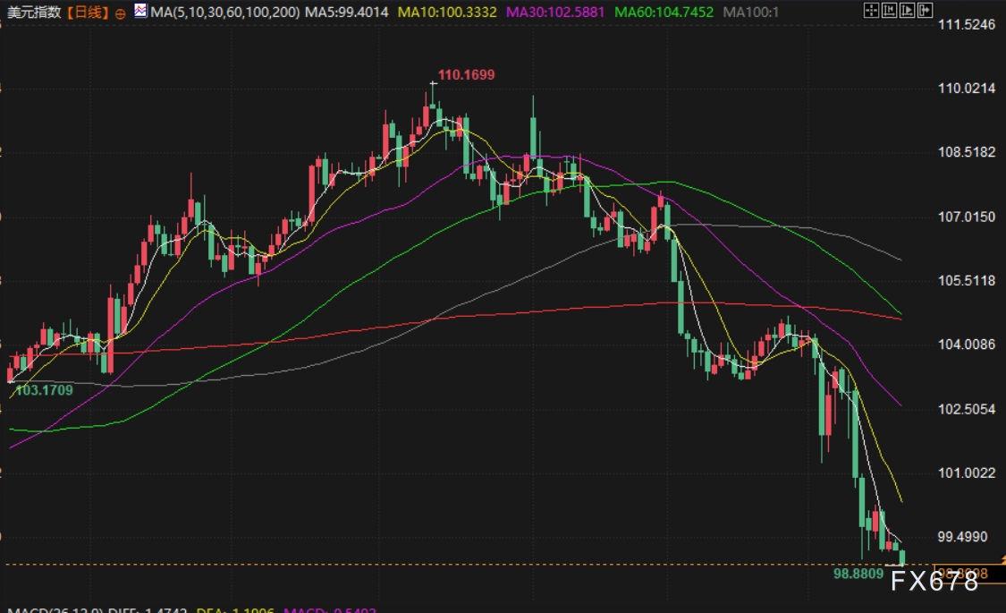The image size is (1006, 613).
Task: Enable the crosshair cursor tool icon
Action: [871, 12]
